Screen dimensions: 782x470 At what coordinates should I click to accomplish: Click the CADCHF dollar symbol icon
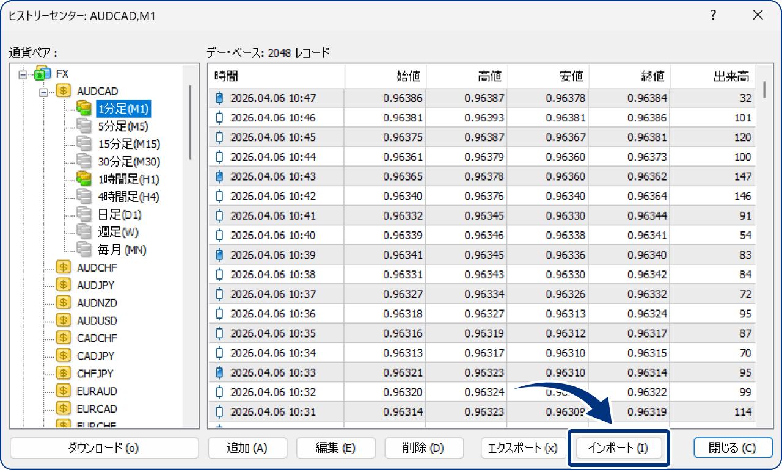pos(62,338)
